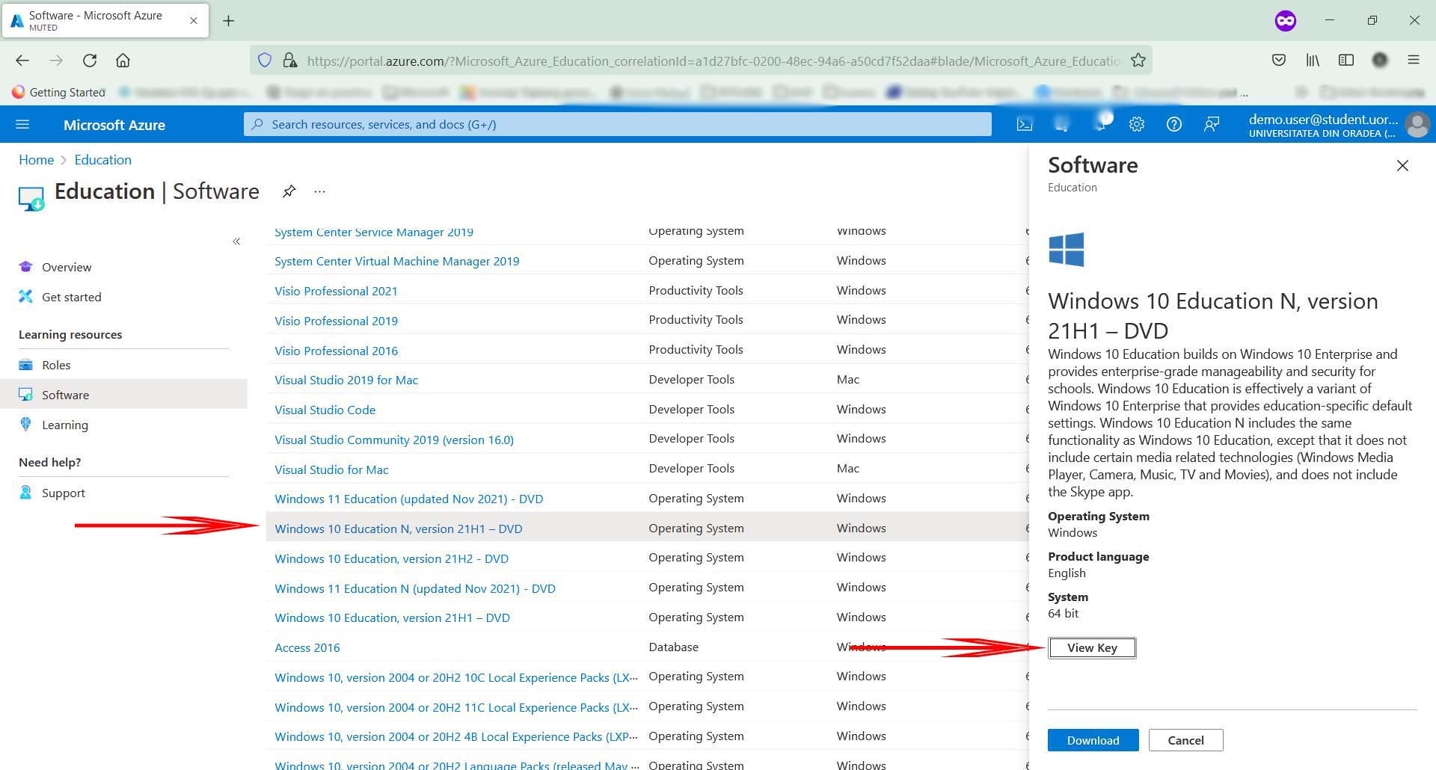
Task: Open Visual Studio for Mac entry
Action: click(x=331, y=469)
